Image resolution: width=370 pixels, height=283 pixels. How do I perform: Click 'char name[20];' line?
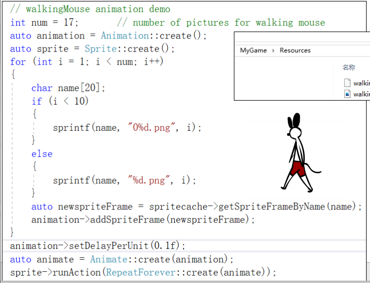click(68, 88)
